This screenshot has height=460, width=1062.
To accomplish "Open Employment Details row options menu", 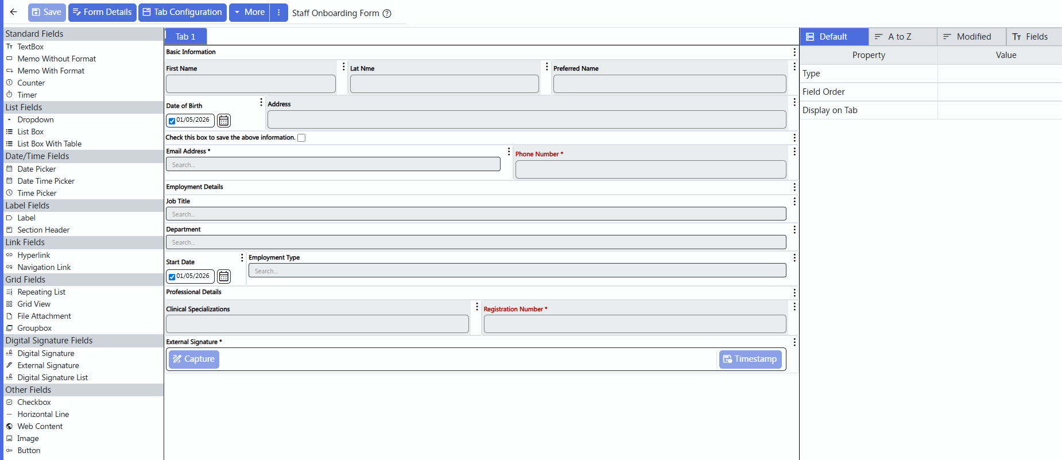I will [794, 187].
